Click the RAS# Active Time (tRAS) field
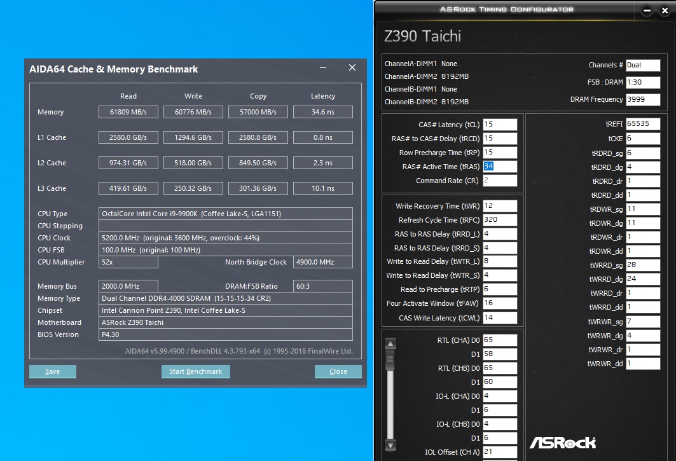 click(x=500, y=167)
